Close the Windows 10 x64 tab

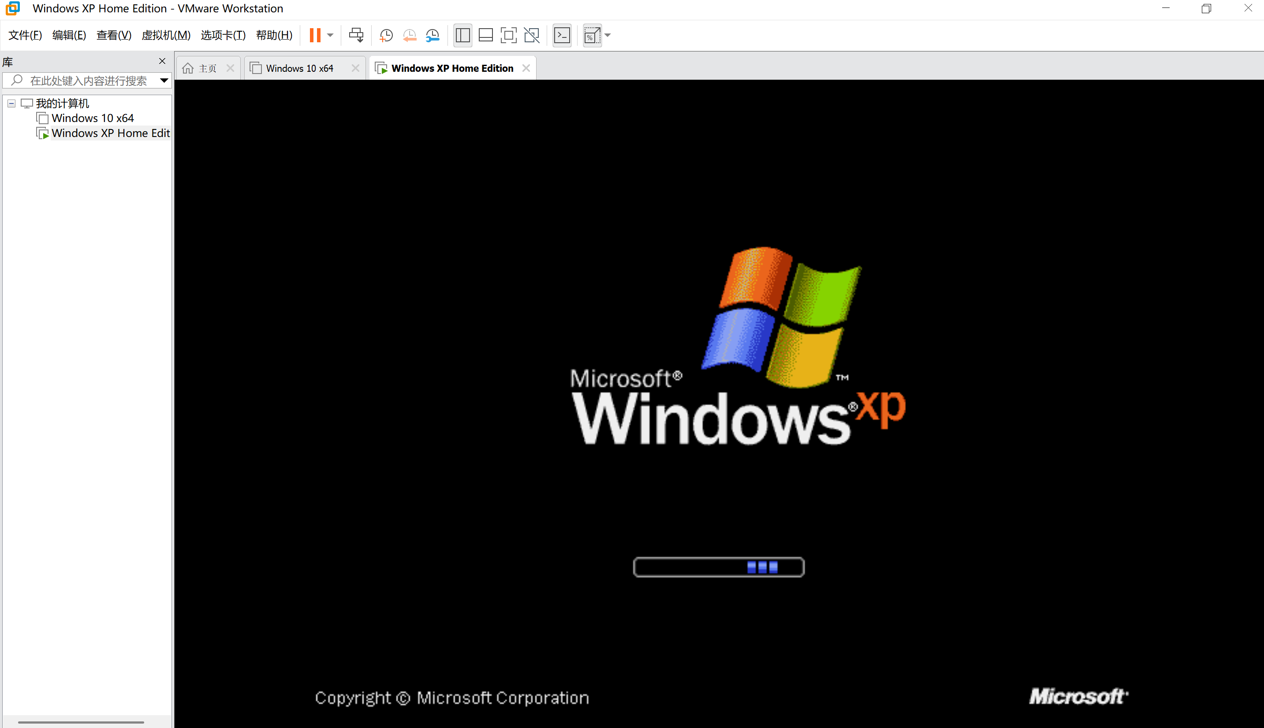(x=355, y=68)
